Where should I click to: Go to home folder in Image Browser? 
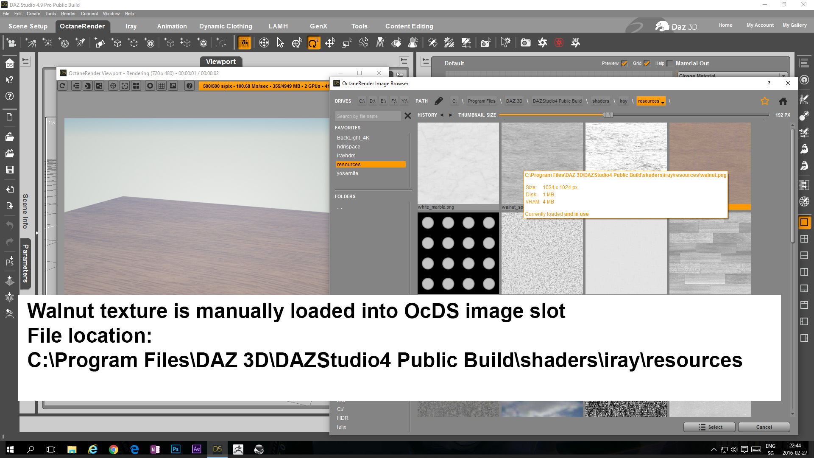(x=783, y=101)
